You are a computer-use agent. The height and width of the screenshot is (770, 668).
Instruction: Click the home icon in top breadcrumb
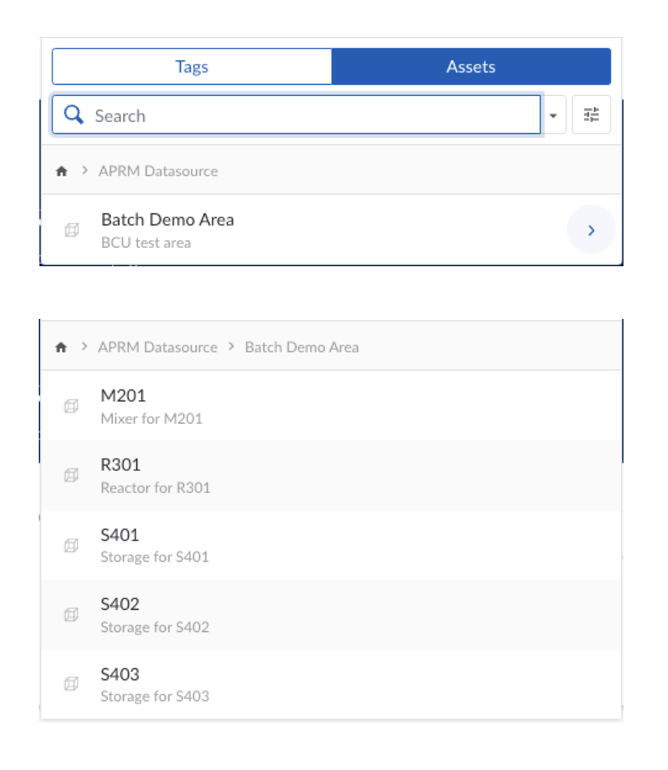pos(62,171)
